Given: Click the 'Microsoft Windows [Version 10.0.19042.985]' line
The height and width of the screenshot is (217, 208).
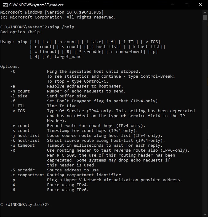Looking at the screenshot, I should pos(52,12).
